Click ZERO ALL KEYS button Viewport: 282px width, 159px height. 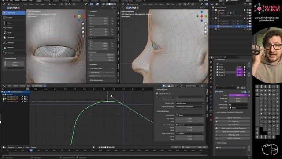coord(233,135)
